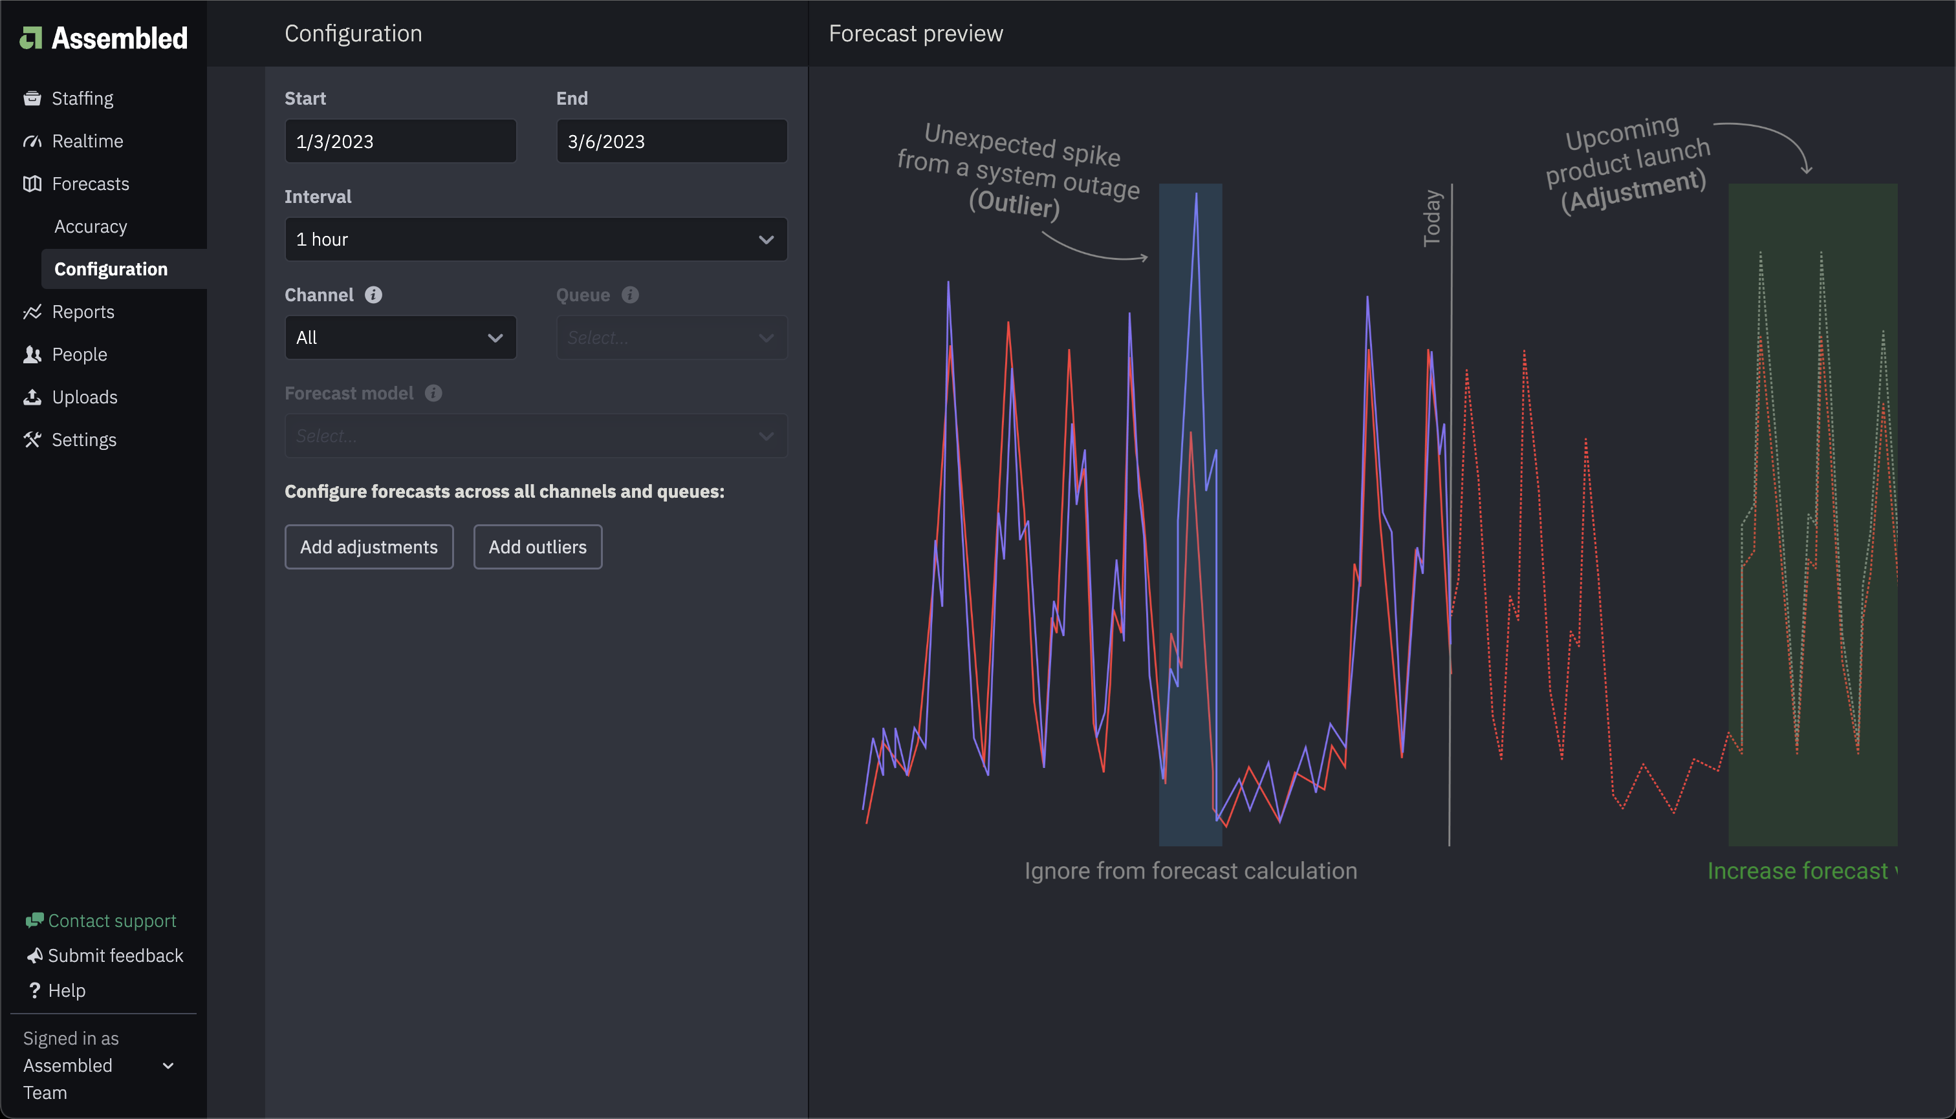Screen dimensions: 1956x1119
Task: Click the Contact support chat icon
Action: (x=34, y=920)
